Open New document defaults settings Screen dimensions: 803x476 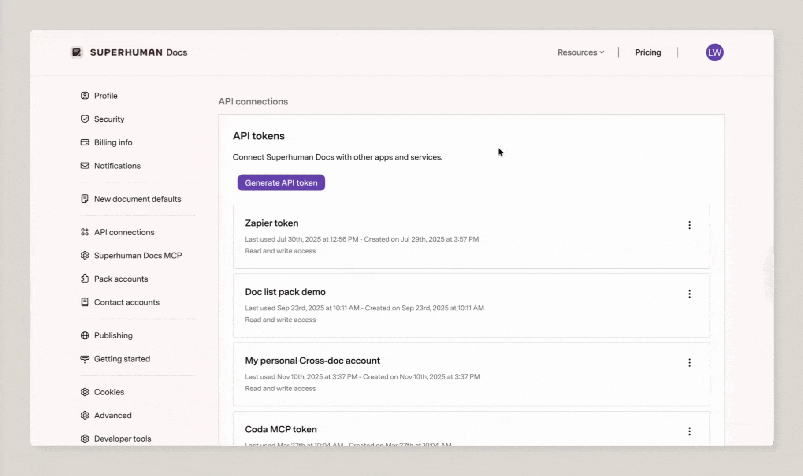click(x=138, y=199)
